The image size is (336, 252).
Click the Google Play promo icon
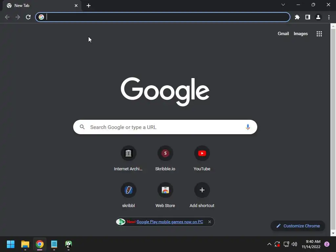121,222
